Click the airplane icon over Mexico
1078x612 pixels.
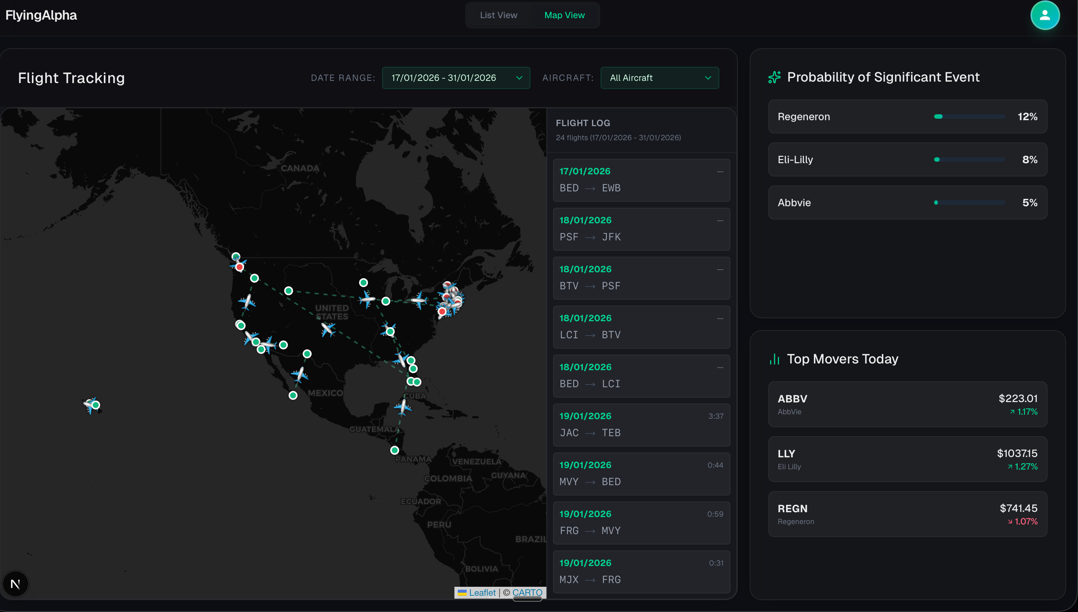coord(300,374)
